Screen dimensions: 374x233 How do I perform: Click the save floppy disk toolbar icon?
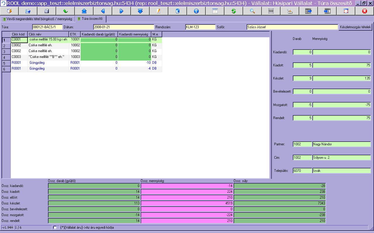pos(47,11)
